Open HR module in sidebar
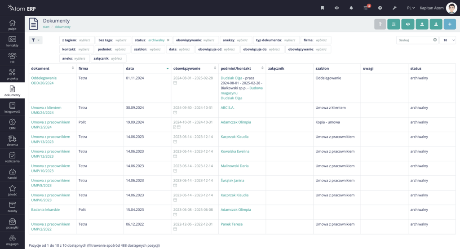Screen dimensions: 460x249 click(12, 58)
